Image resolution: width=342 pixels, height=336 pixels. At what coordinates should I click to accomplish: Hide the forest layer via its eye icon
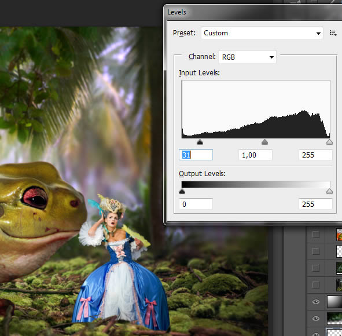click(316, 319)
